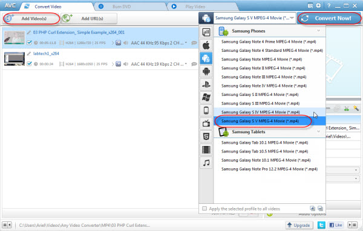363x231 pixels.
Task: Select the video formats film icon
Action: (206, 150)
